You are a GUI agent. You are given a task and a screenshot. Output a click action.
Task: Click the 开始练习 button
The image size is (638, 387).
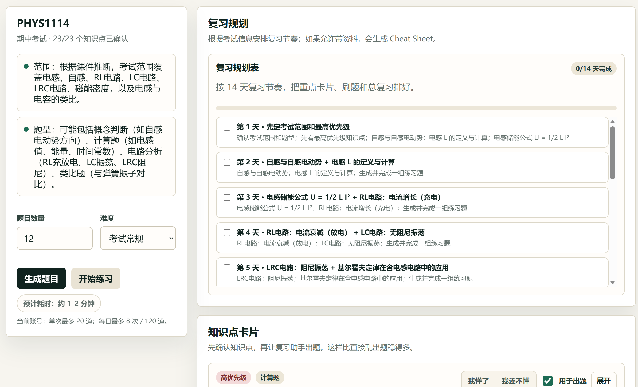(96, 279)
